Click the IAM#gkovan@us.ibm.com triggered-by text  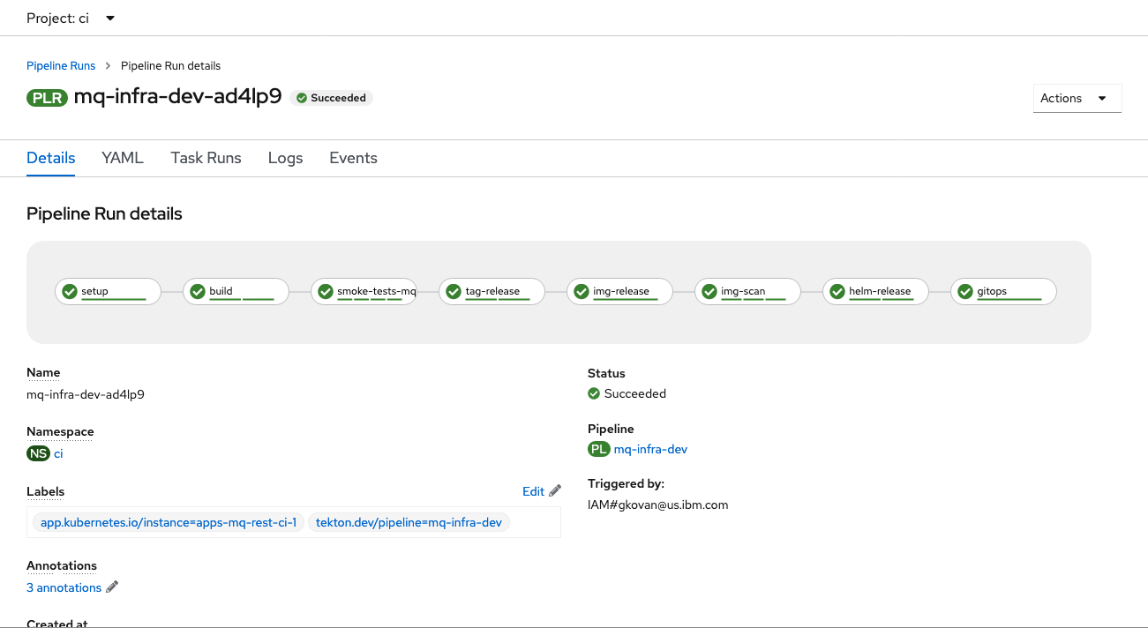[x=657, y=505]
